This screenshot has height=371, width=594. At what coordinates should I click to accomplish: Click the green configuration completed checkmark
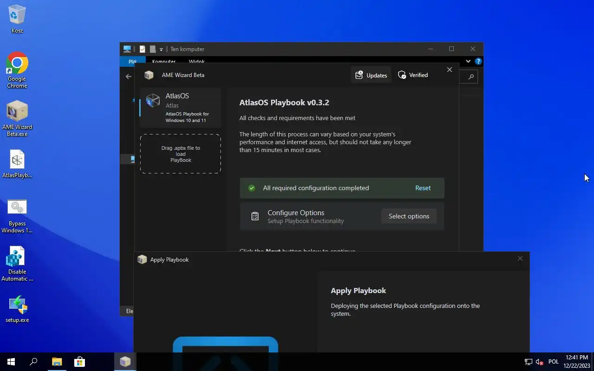[252, 188]
